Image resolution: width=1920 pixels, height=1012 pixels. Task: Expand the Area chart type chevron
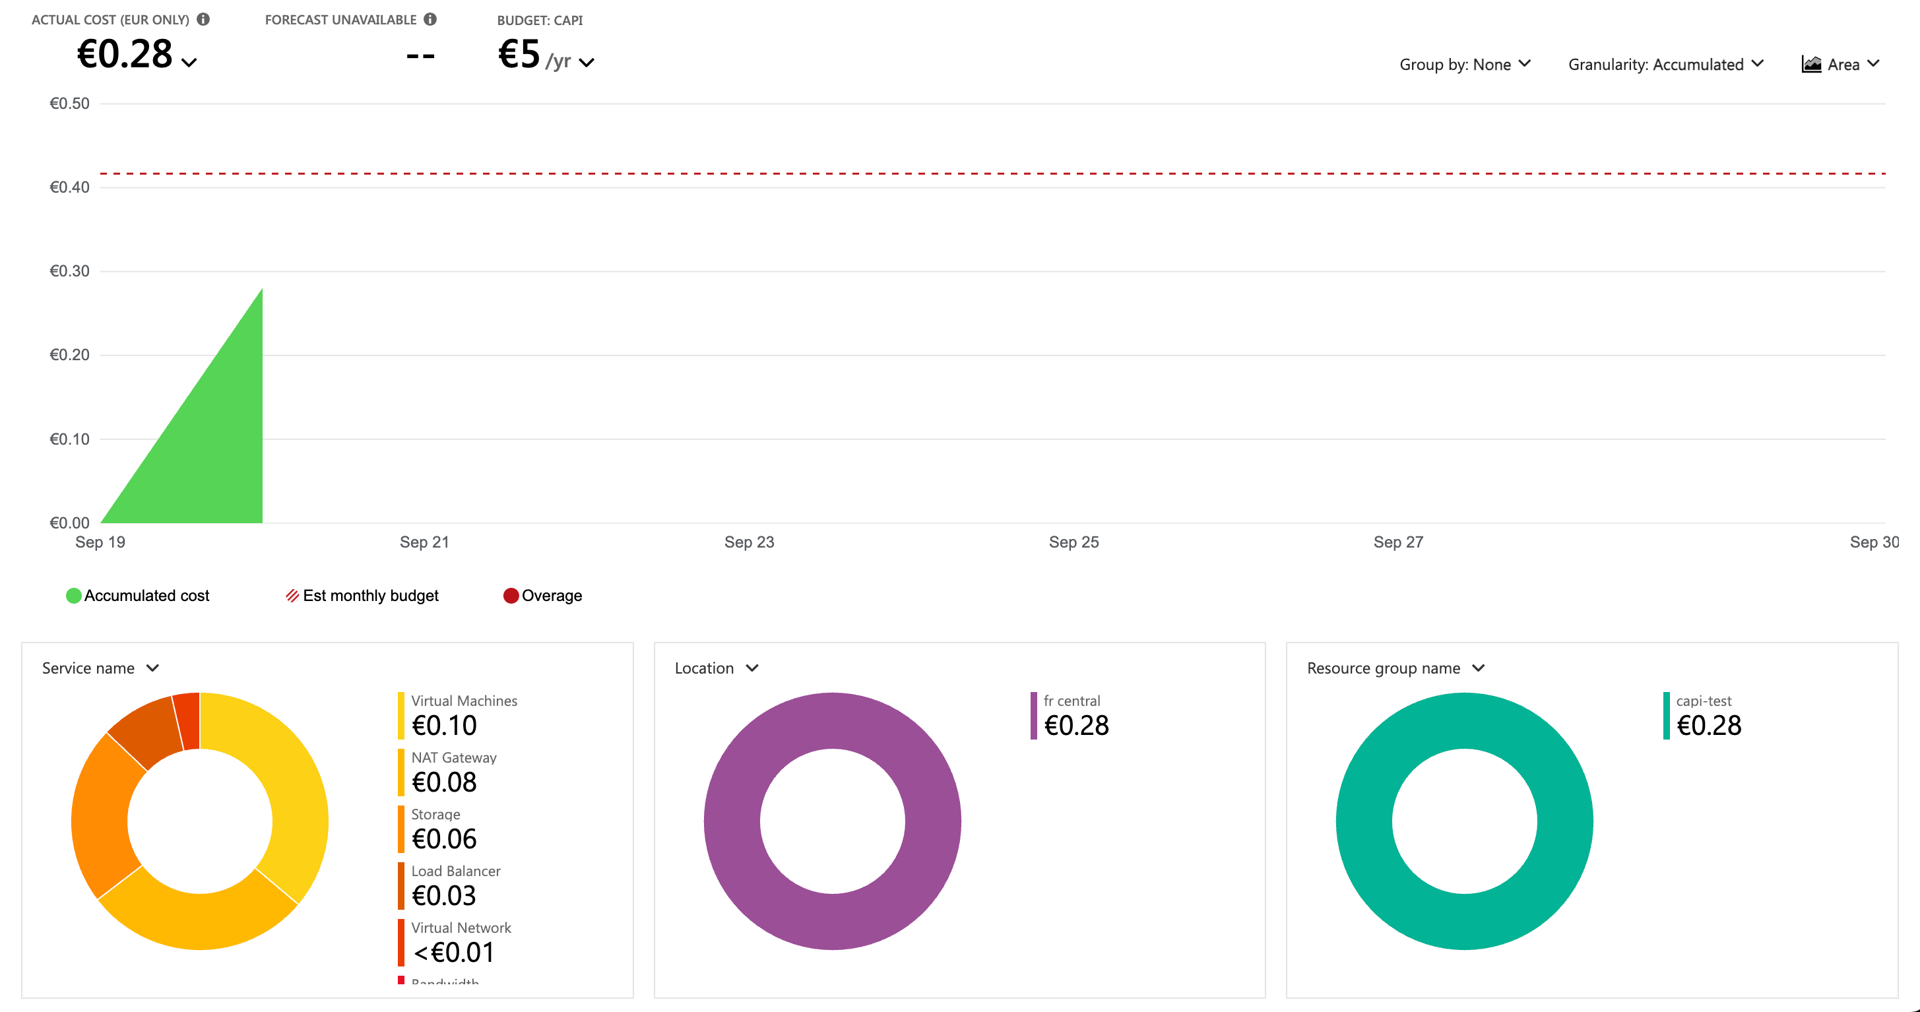pyautogui.click(x=1873, y=64)
